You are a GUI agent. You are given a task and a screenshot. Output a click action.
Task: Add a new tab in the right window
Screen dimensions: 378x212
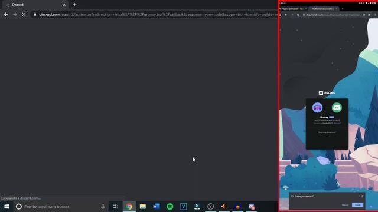tap(343, 9)
